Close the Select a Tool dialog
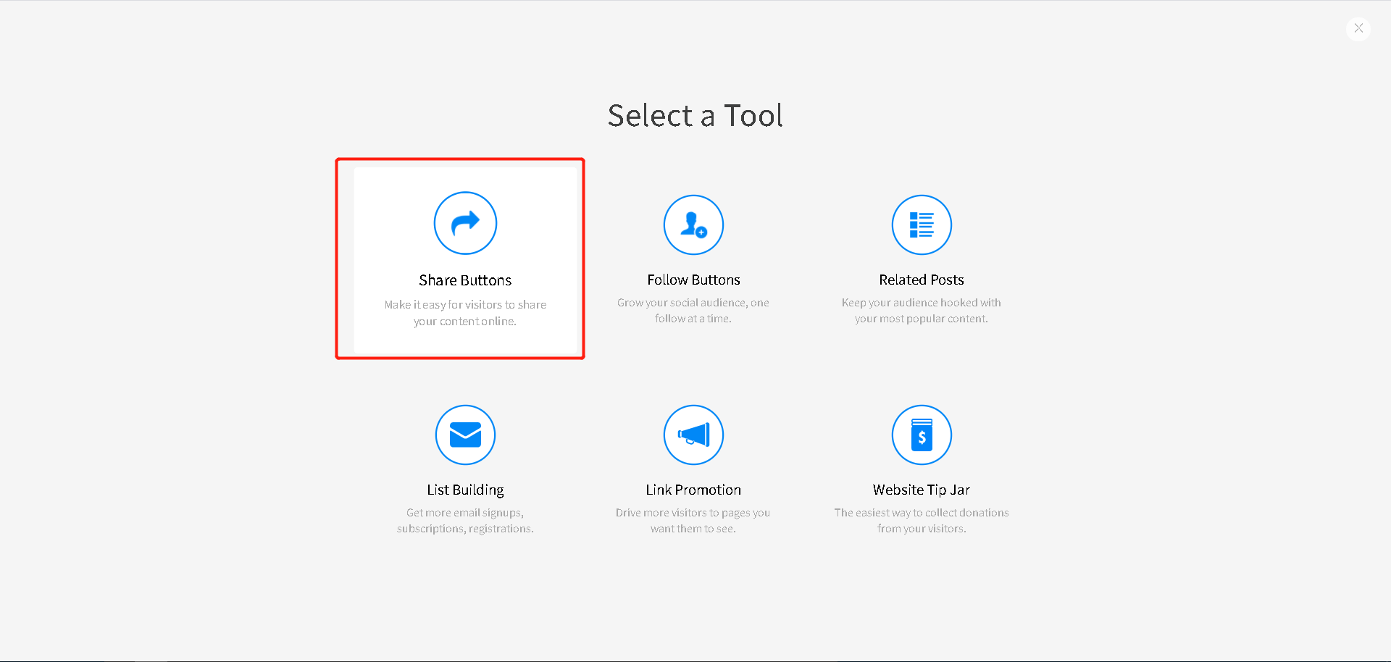Screen dimensions: 1391x662 click(1358, 28)
